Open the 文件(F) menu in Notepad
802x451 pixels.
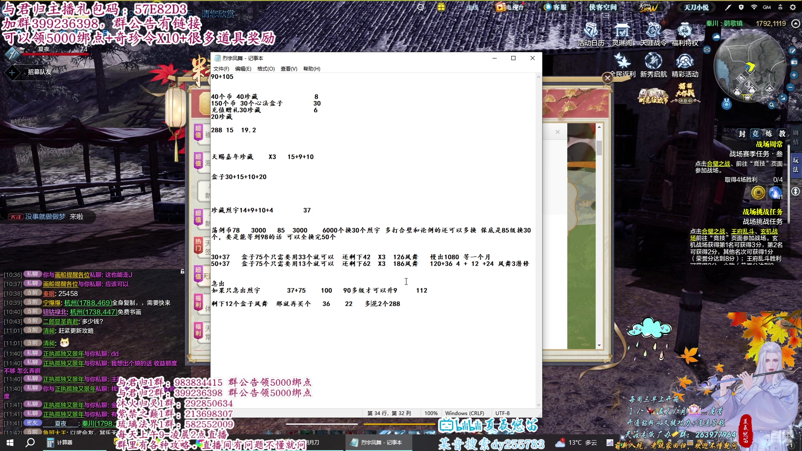point(221,69)
